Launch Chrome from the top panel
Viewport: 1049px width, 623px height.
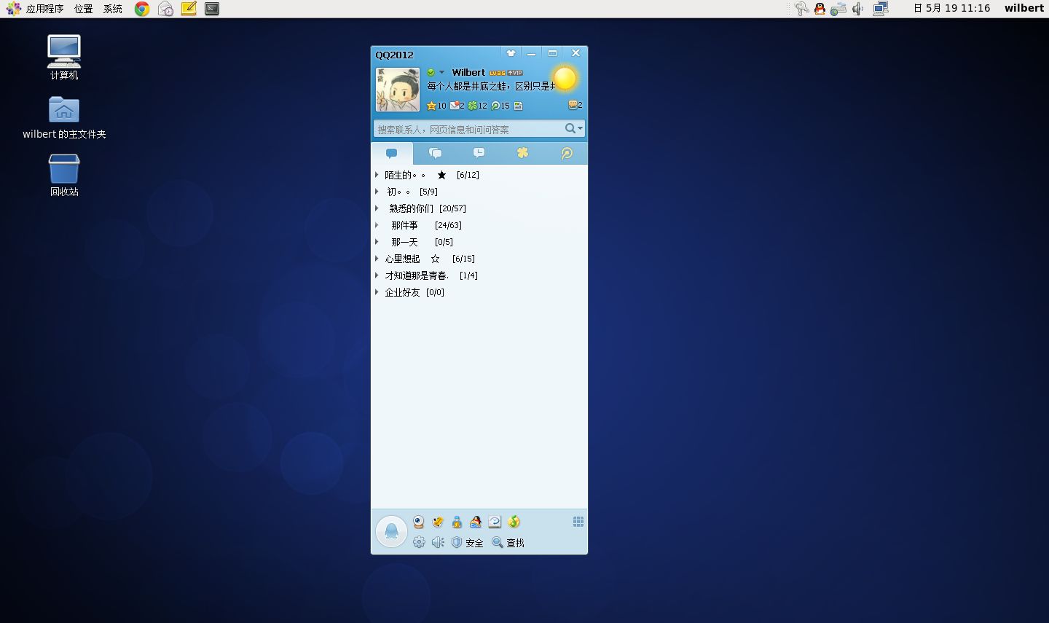tap(142, 9)
